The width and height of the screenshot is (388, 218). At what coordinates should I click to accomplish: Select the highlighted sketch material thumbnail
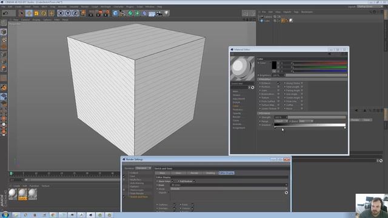(22, 194)
